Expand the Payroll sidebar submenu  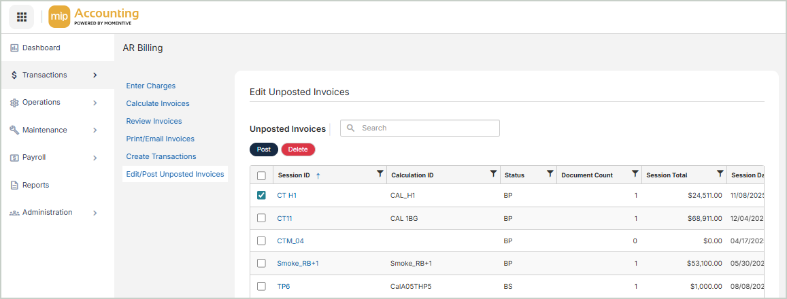click(x=95, y=158)
